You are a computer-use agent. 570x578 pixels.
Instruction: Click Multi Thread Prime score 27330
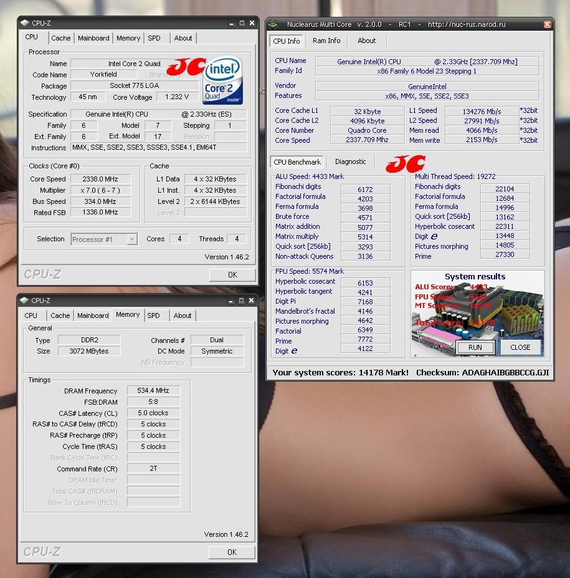click(505, 254)
